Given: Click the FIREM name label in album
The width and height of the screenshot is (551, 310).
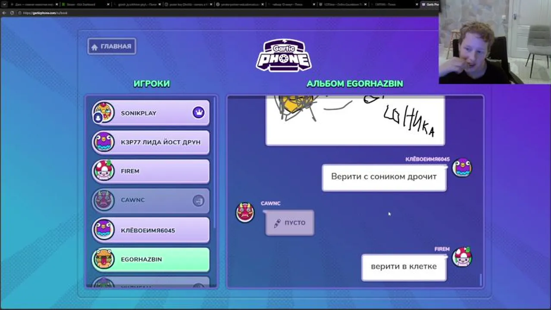Looking at the screenshot, I should coord(442,249).
